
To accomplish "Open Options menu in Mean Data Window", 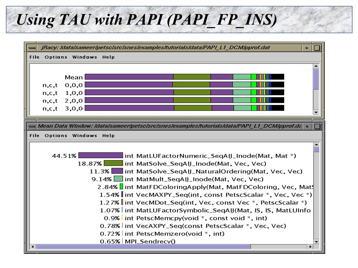I will click(56, 135).
